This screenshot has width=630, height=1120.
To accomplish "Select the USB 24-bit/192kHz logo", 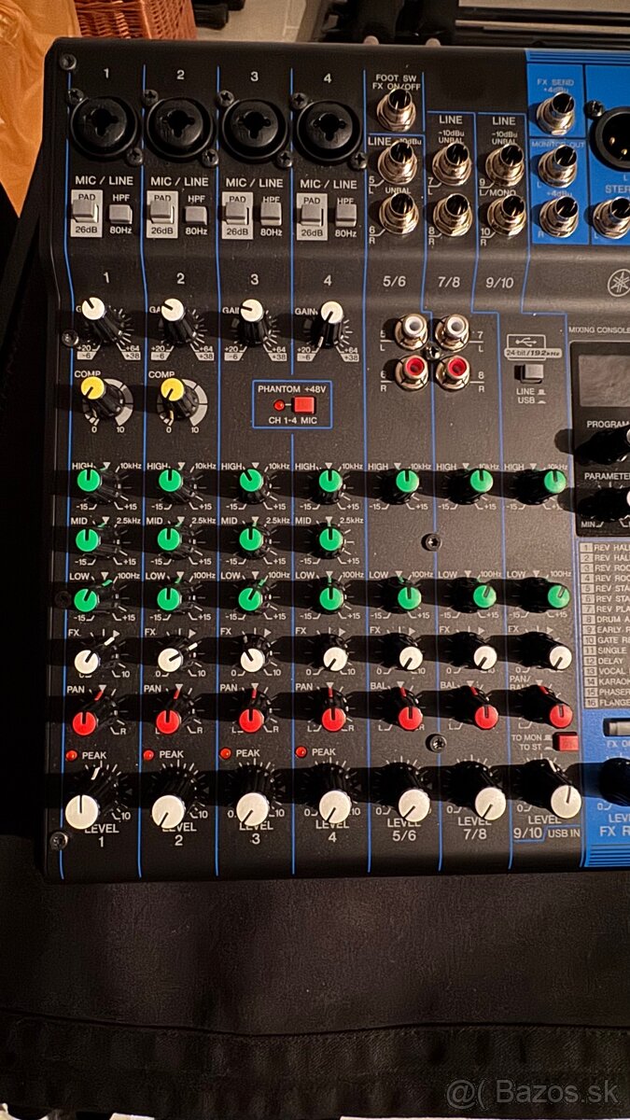I will tap(533, 348).
